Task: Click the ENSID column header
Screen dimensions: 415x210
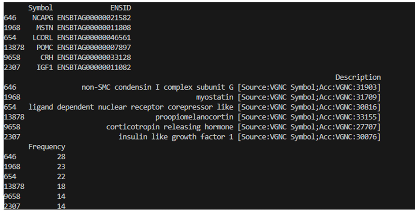Action: coord(121,8)
